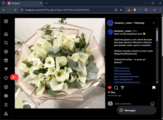Unlike the post with the red heart
The height and width of the screenshot is (120, 163).
(x=110, y=88)
